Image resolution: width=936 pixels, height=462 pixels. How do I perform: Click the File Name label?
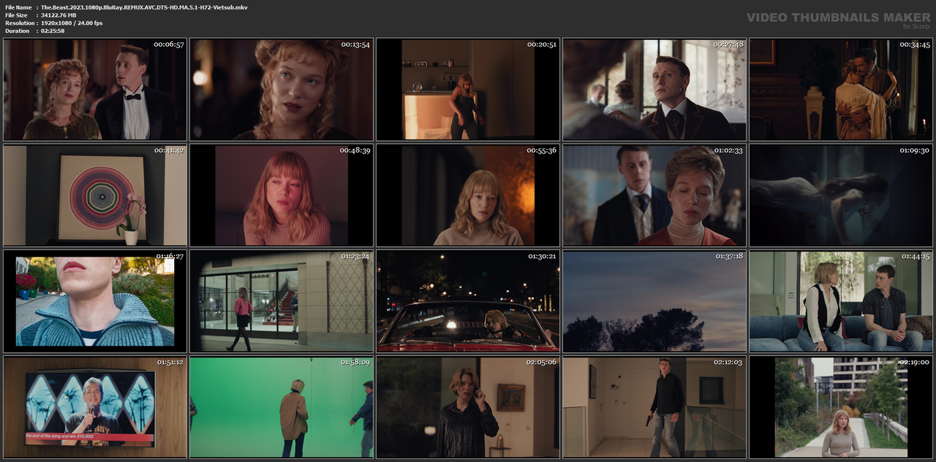click(18, 7)
